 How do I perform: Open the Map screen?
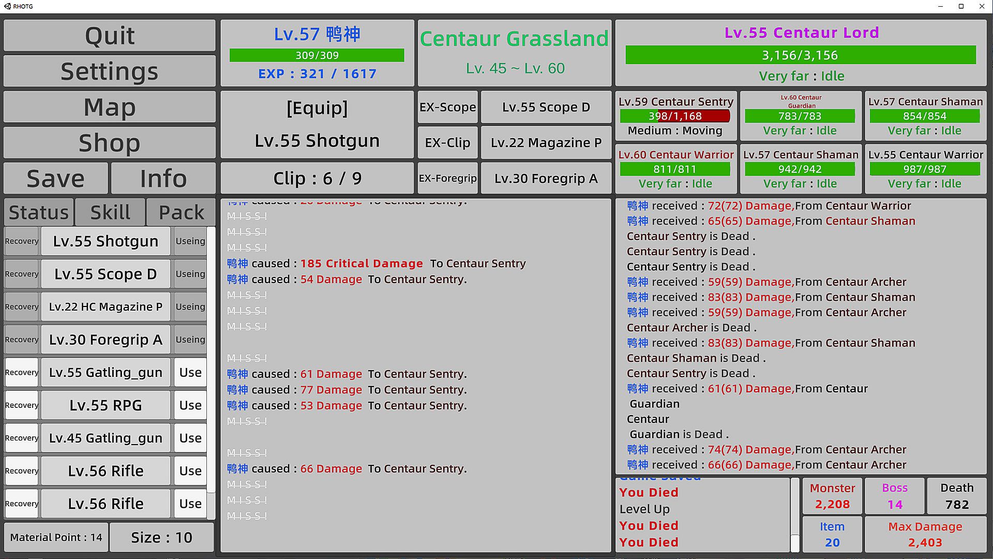pos(109,107)
